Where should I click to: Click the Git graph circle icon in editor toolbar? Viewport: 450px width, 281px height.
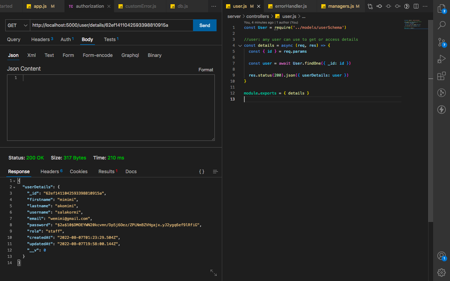(407, 6)
